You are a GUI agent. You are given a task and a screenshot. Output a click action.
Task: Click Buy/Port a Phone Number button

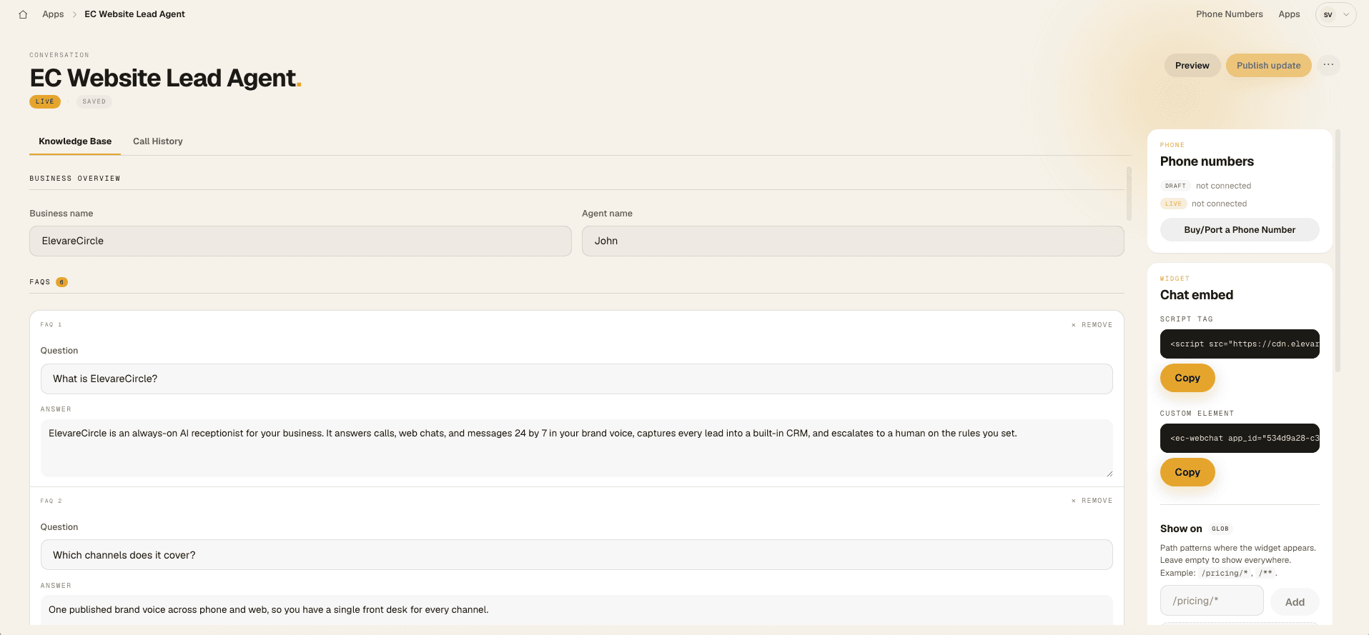[1239, 230]
